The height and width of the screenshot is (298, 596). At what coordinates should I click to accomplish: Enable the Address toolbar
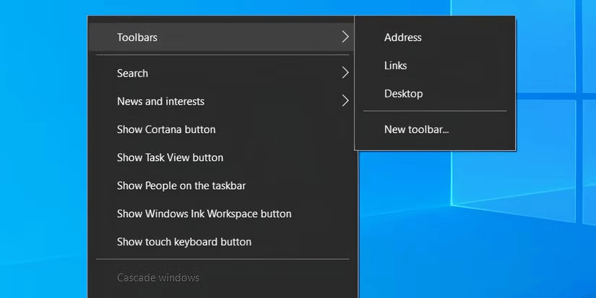[402, 38]
